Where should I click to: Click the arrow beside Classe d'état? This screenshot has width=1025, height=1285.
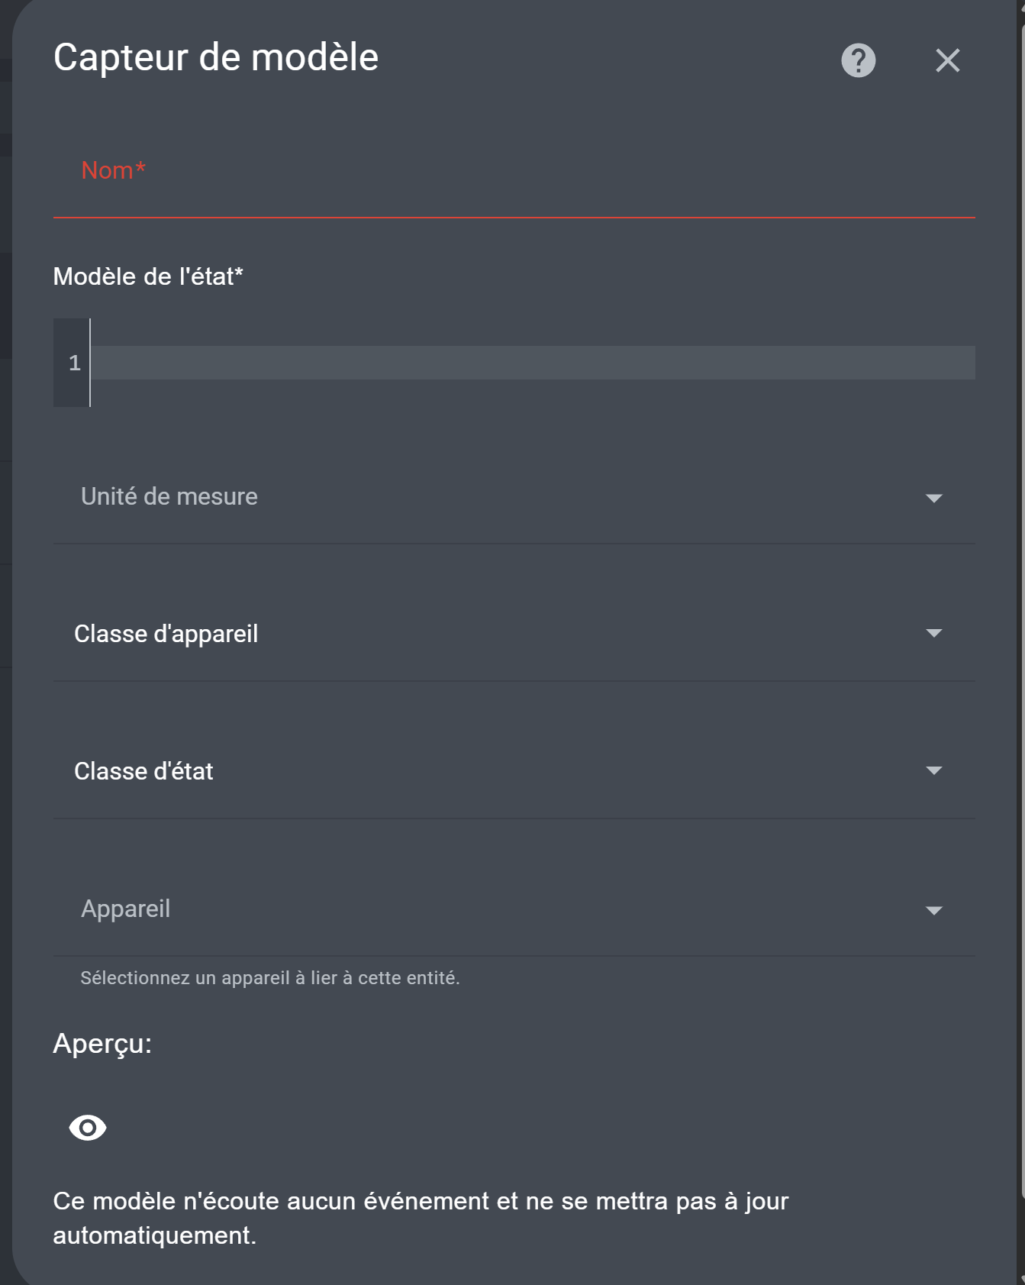click(x=933, y=770)
